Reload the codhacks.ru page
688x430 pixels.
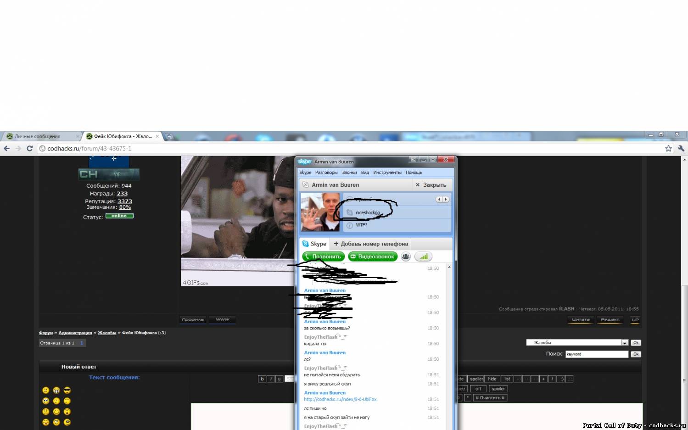30,148
